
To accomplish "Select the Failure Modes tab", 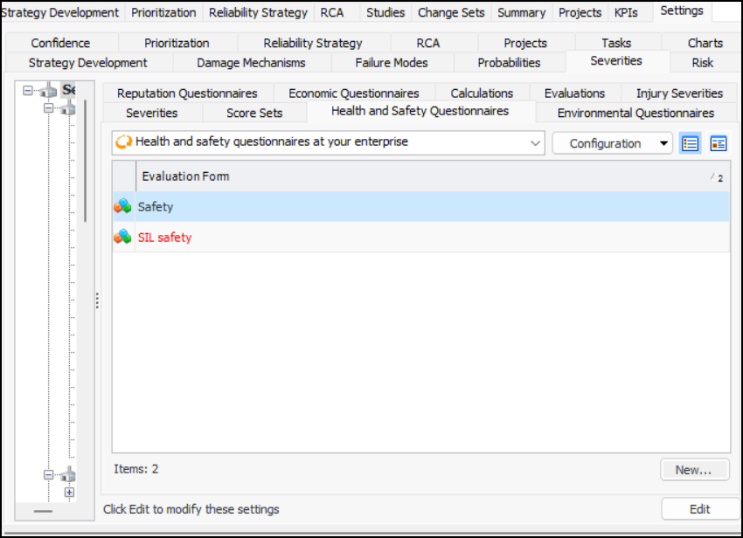I will [392, 63].
